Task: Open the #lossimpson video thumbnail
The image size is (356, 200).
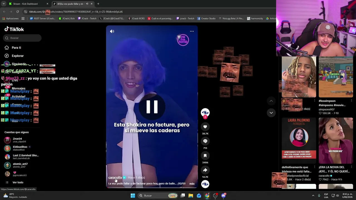Action: (336, 77)
